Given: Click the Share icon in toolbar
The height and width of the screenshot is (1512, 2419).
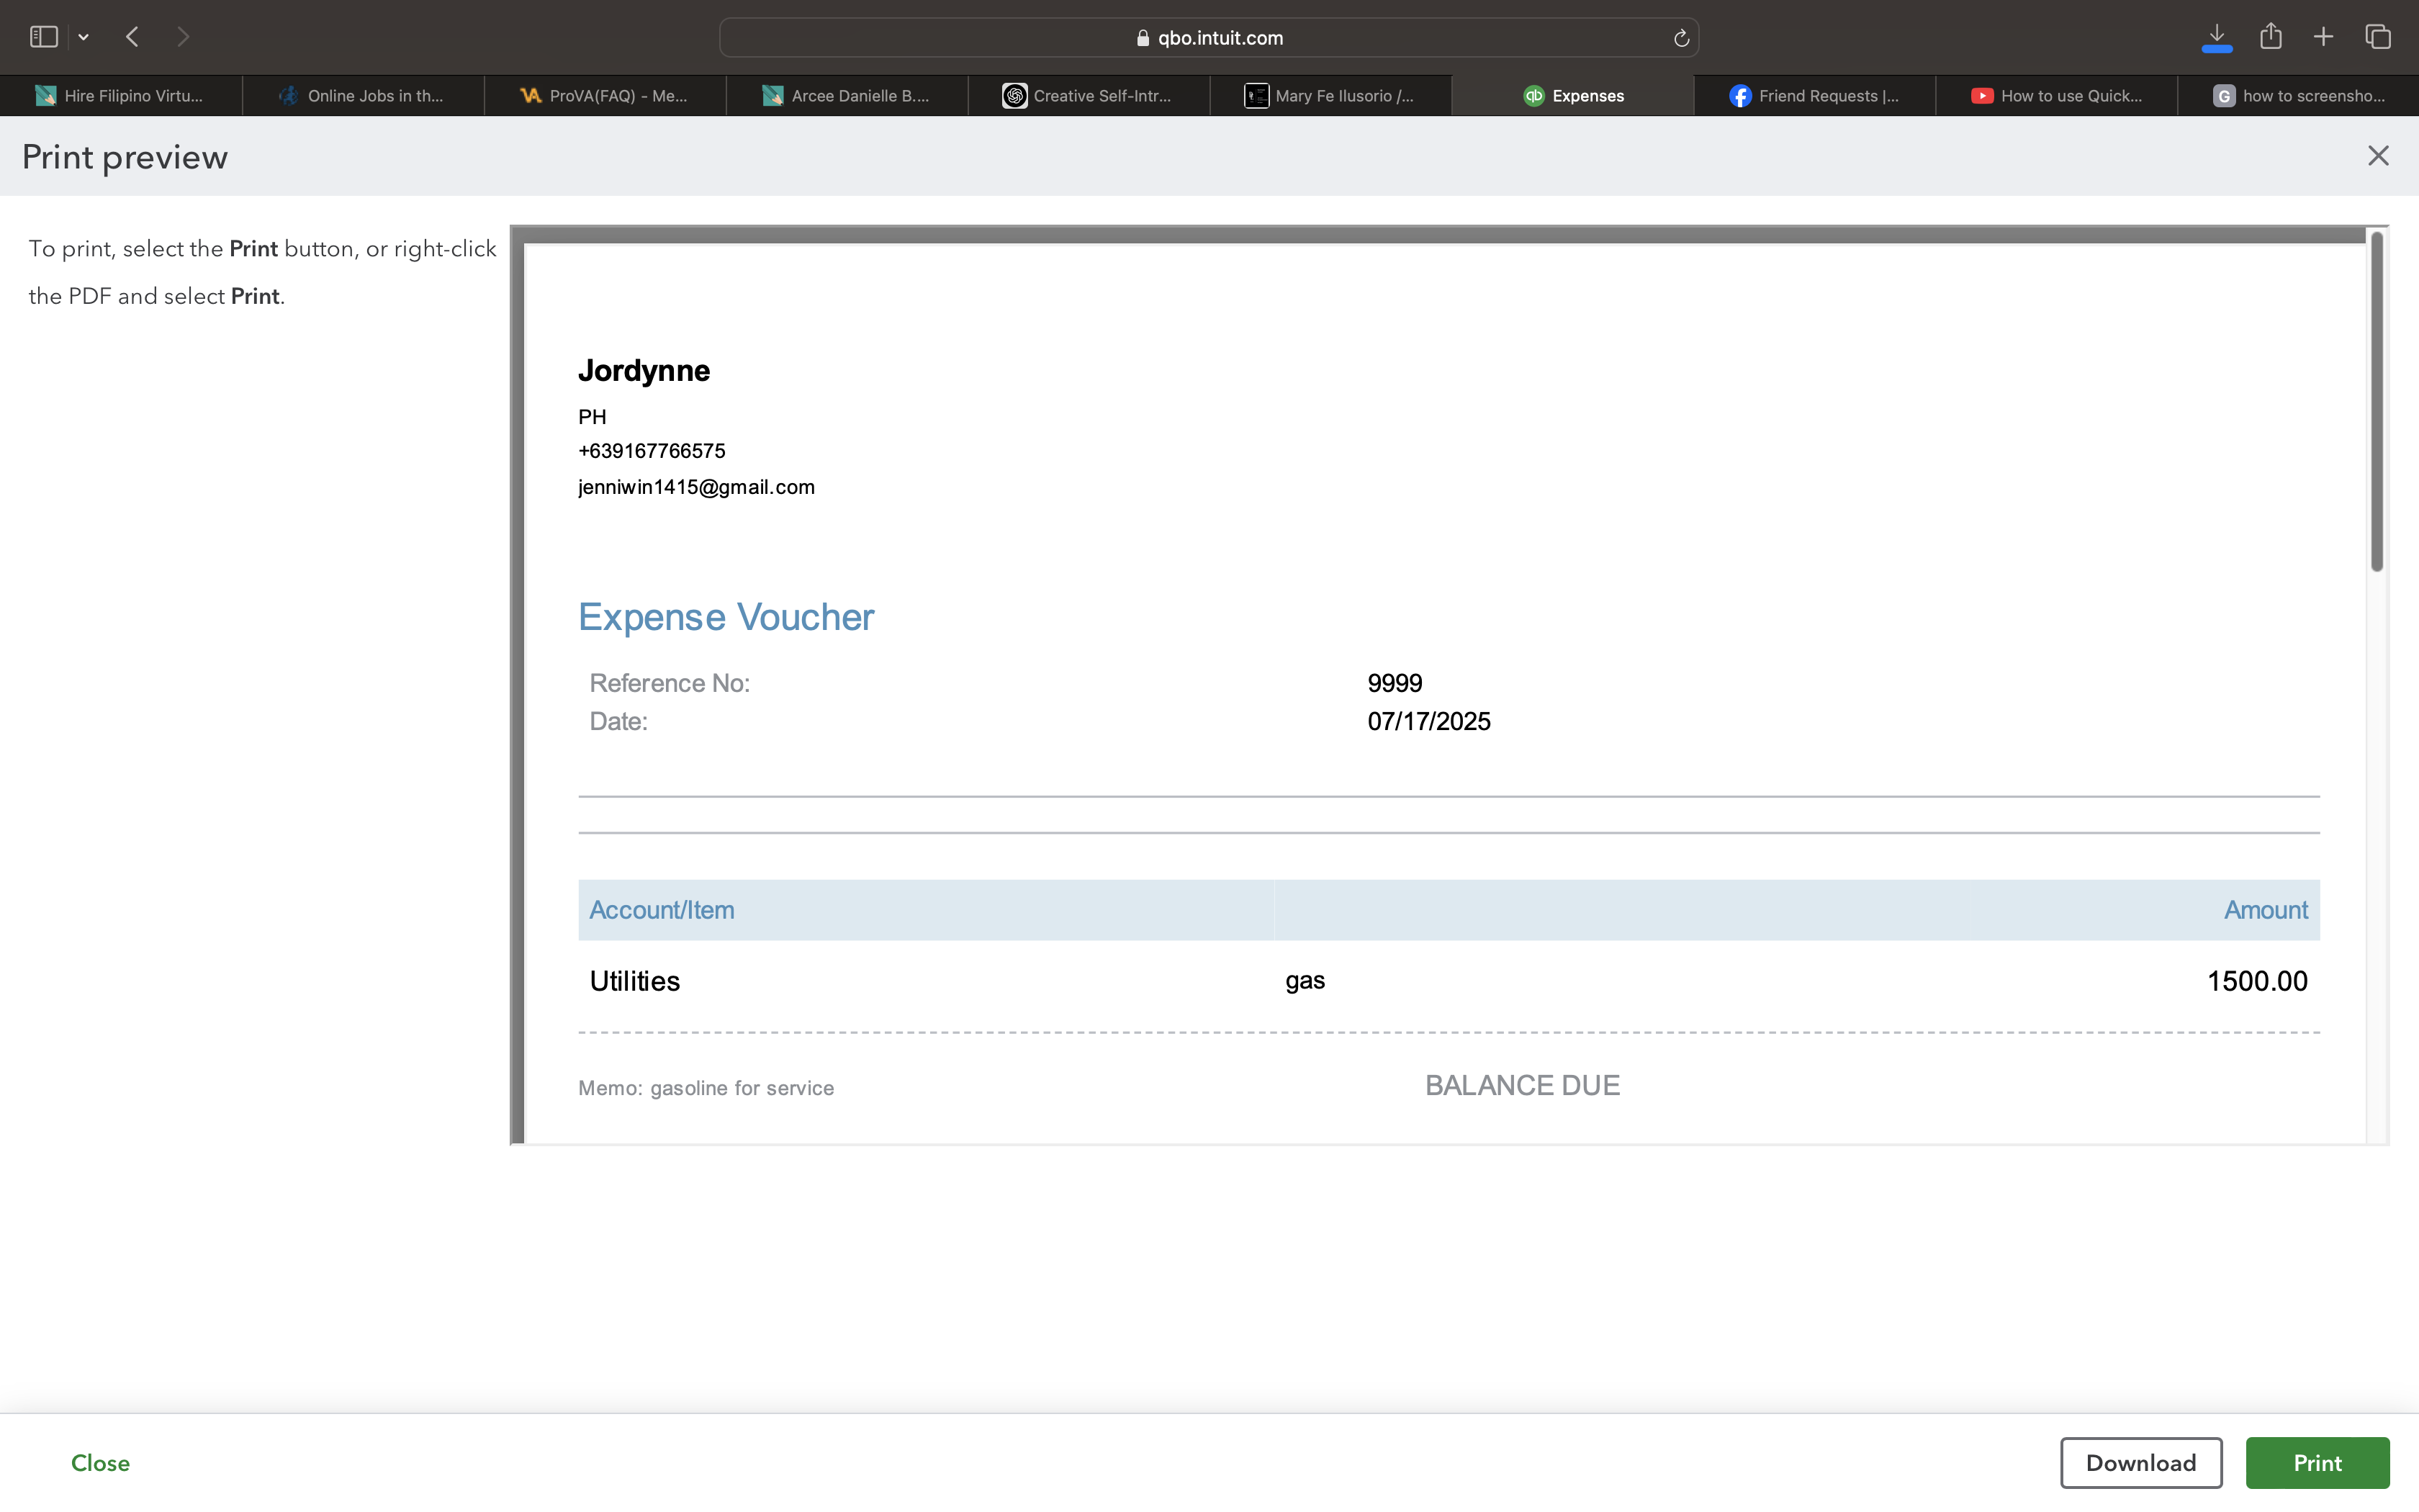Looking at the screenshot, I should tap(2270, 37).
